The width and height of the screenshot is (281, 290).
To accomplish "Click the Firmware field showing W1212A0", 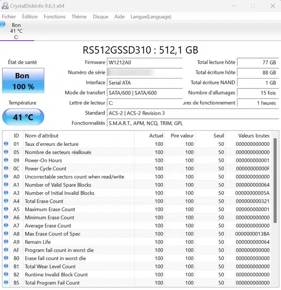I will [144, 62].
